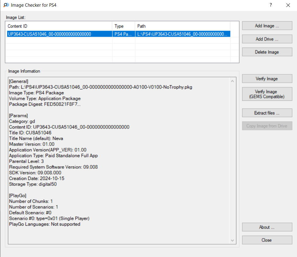
Task: Click the Title ID: CUSA51046 line
Action: coord(30,133)
